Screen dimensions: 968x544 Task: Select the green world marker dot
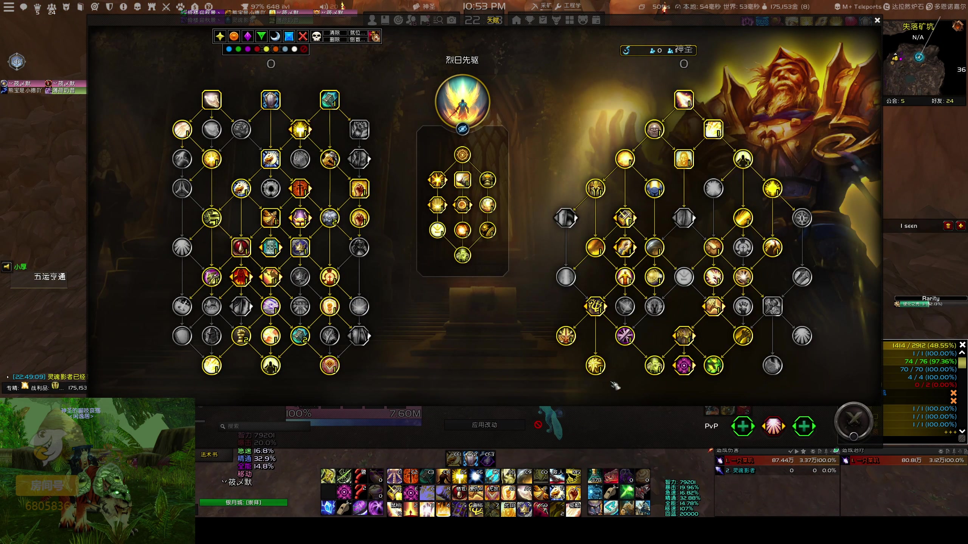(238, 49)
